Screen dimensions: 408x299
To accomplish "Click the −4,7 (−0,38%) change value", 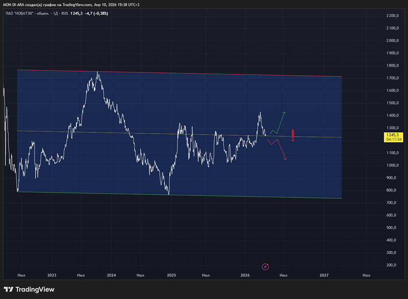I will pos(96,13).
